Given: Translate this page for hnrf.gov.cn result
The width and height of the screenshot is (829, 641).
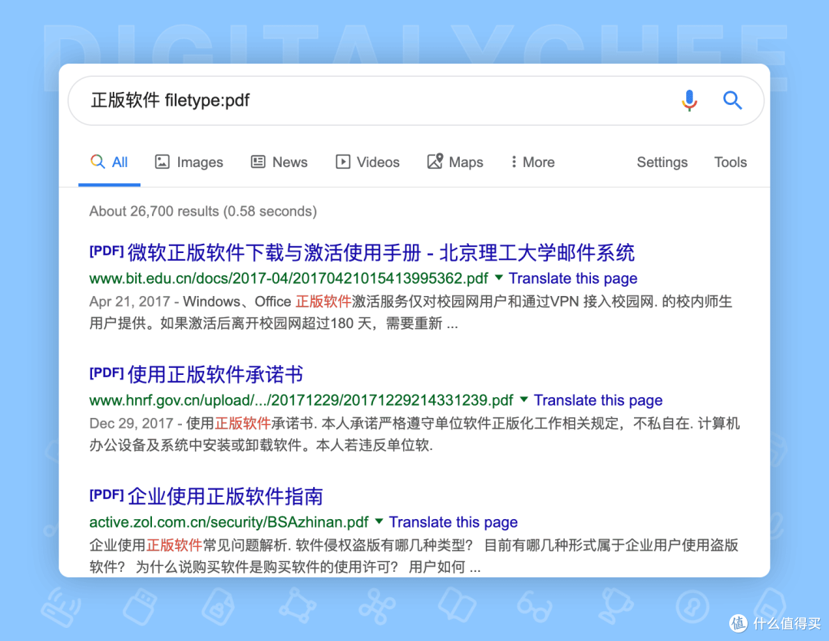Looking at the screenshot, I should coord(598,400).
